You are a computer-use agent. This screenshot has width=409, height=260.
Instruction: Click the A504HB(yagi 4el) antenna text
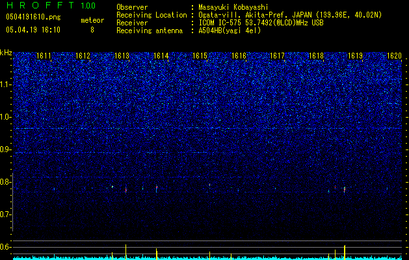pyautogui.click(x=230, y=31)
